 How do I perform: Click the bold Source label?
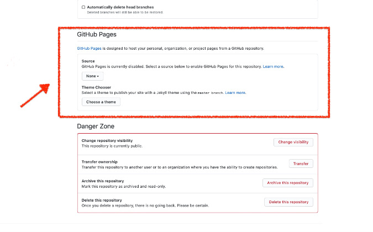tap(88, 61)
